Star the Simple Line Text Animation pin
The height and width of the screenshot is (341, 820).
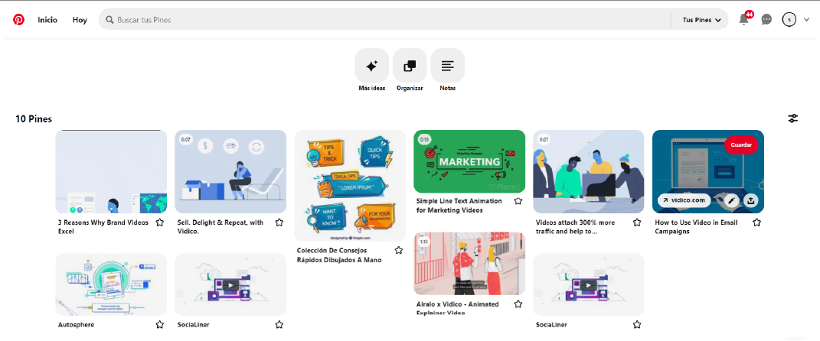518,201
